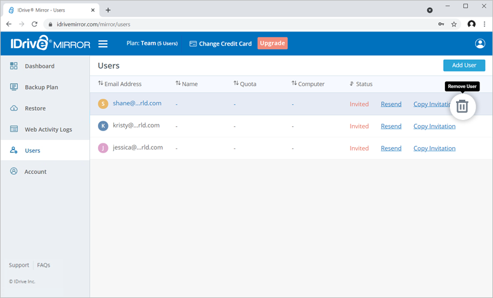
Task: Open the FAQs link
Action: click(x=43, y=265)
